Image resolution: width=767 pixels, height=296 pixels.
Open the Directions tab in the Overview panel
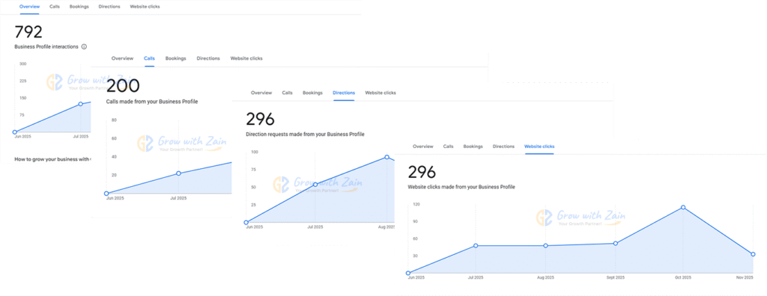click(x=109, y=7)
